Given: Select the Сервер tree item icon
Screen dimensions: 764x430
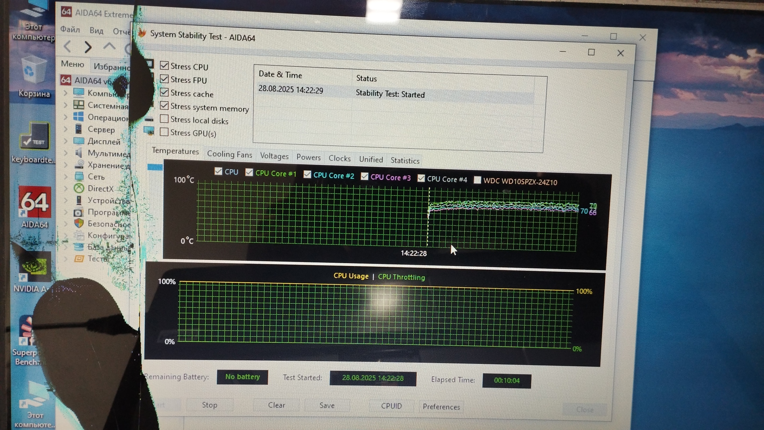Looking at the screenshot, I should (x=79, y=129).
